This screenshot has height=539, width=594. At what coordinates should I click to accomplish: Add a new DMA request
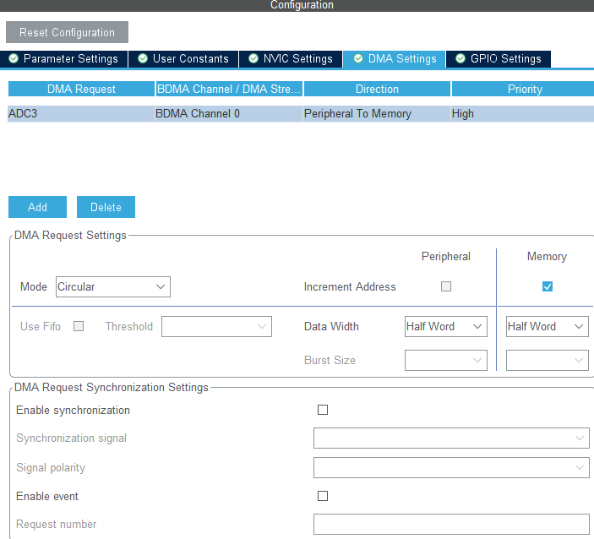(x=37, y=207)
